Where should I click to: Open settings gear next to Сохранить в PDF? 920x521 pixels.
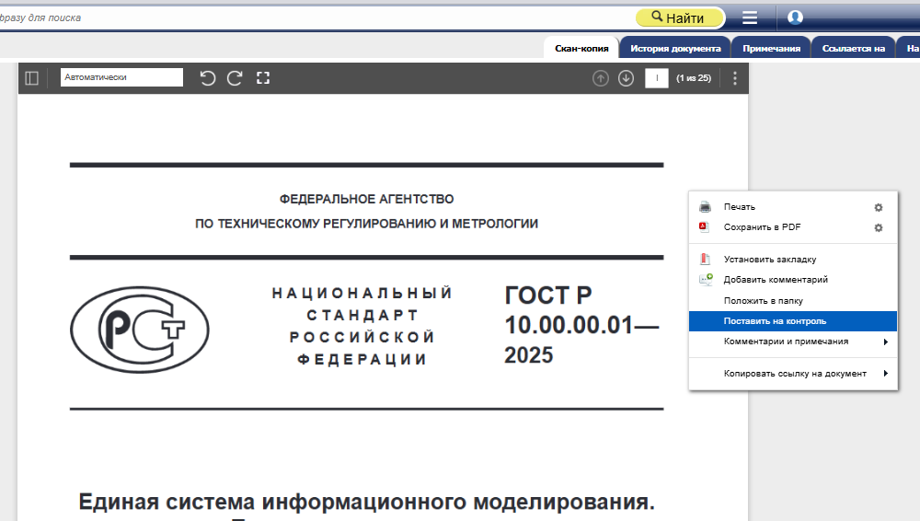[879, 228]
